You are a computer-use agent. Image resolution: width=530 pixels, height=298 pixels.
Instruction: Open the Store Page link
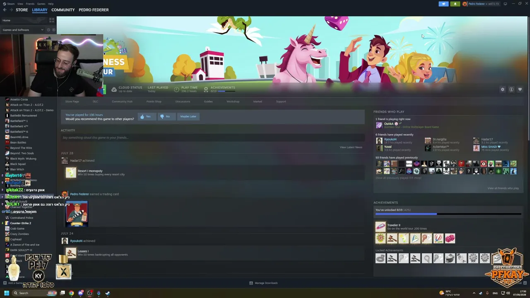(x=72, y=101)
